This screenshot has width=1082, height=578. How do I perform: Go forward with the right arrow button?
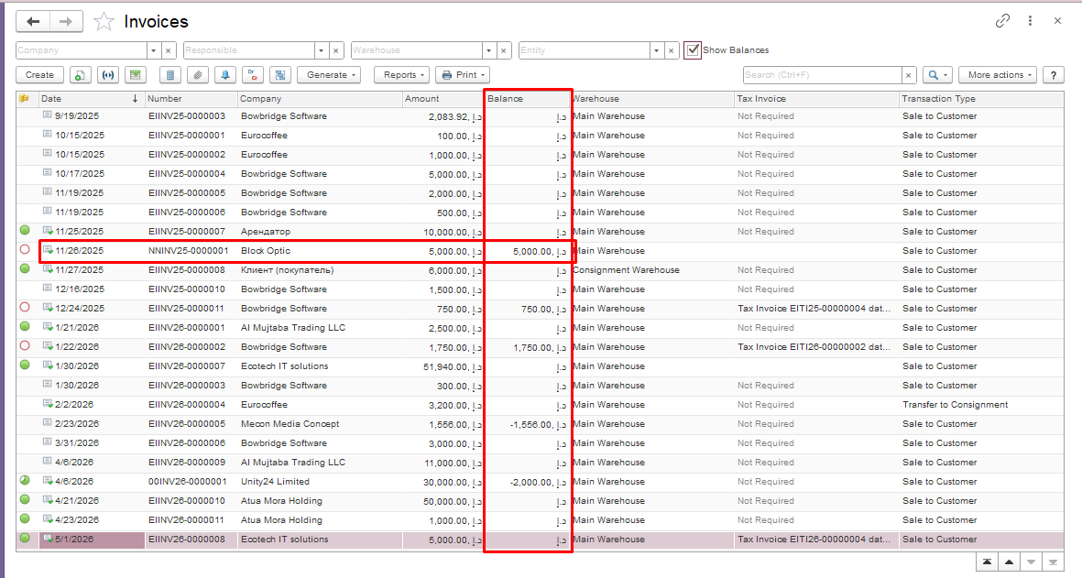point(66,21)
